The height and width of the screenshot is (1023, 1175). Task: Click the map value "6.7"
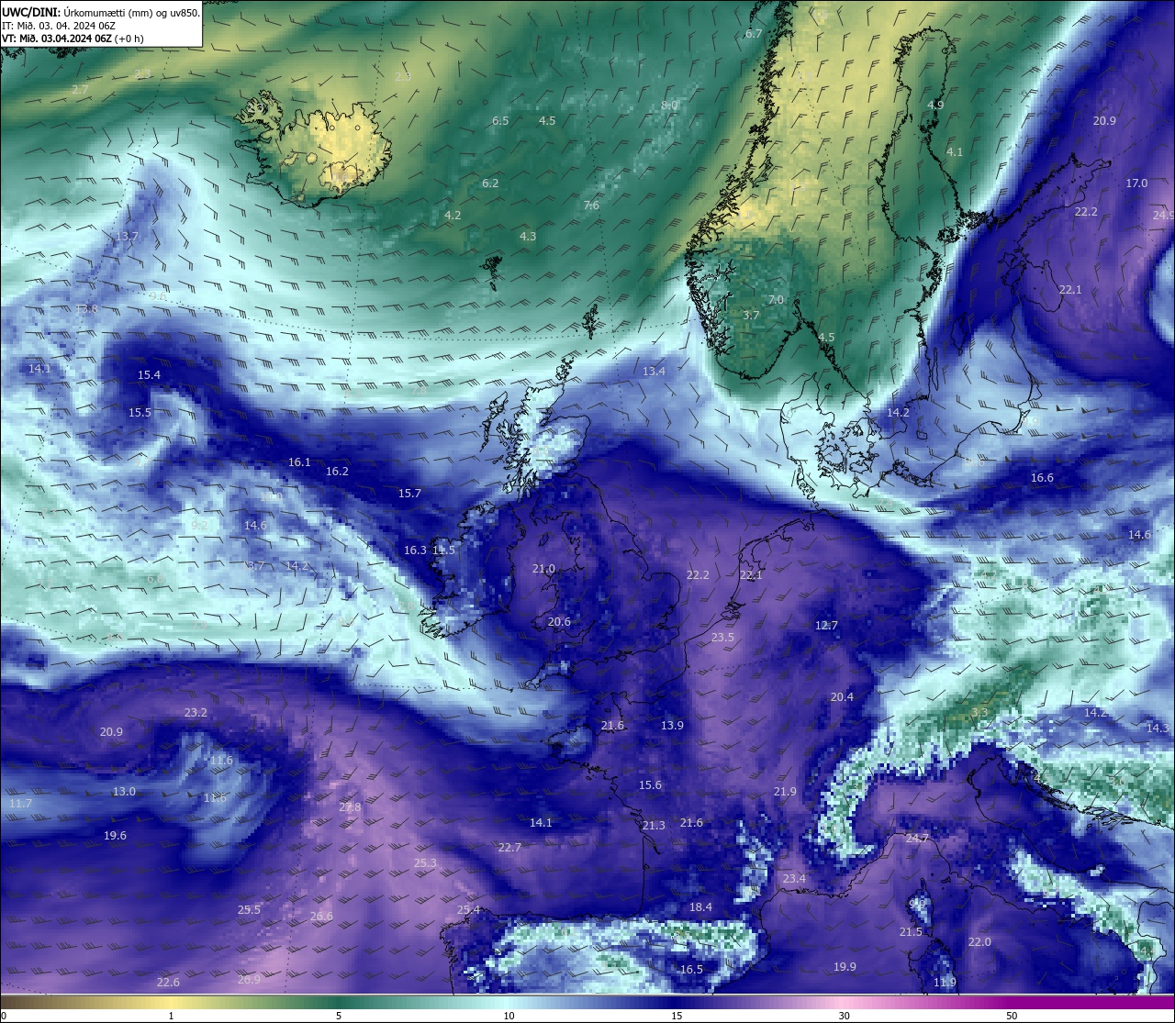pos(754,33)
